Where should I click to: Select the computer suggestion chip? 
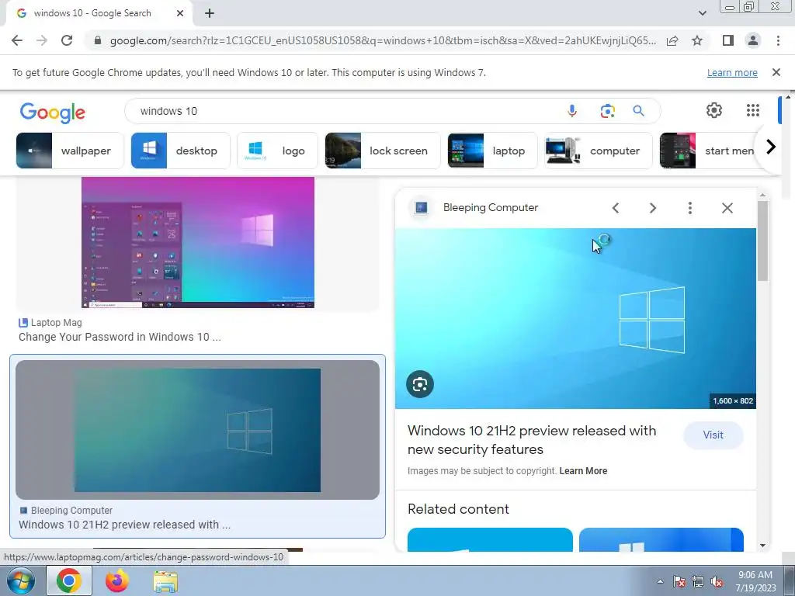tap(599, 151)
